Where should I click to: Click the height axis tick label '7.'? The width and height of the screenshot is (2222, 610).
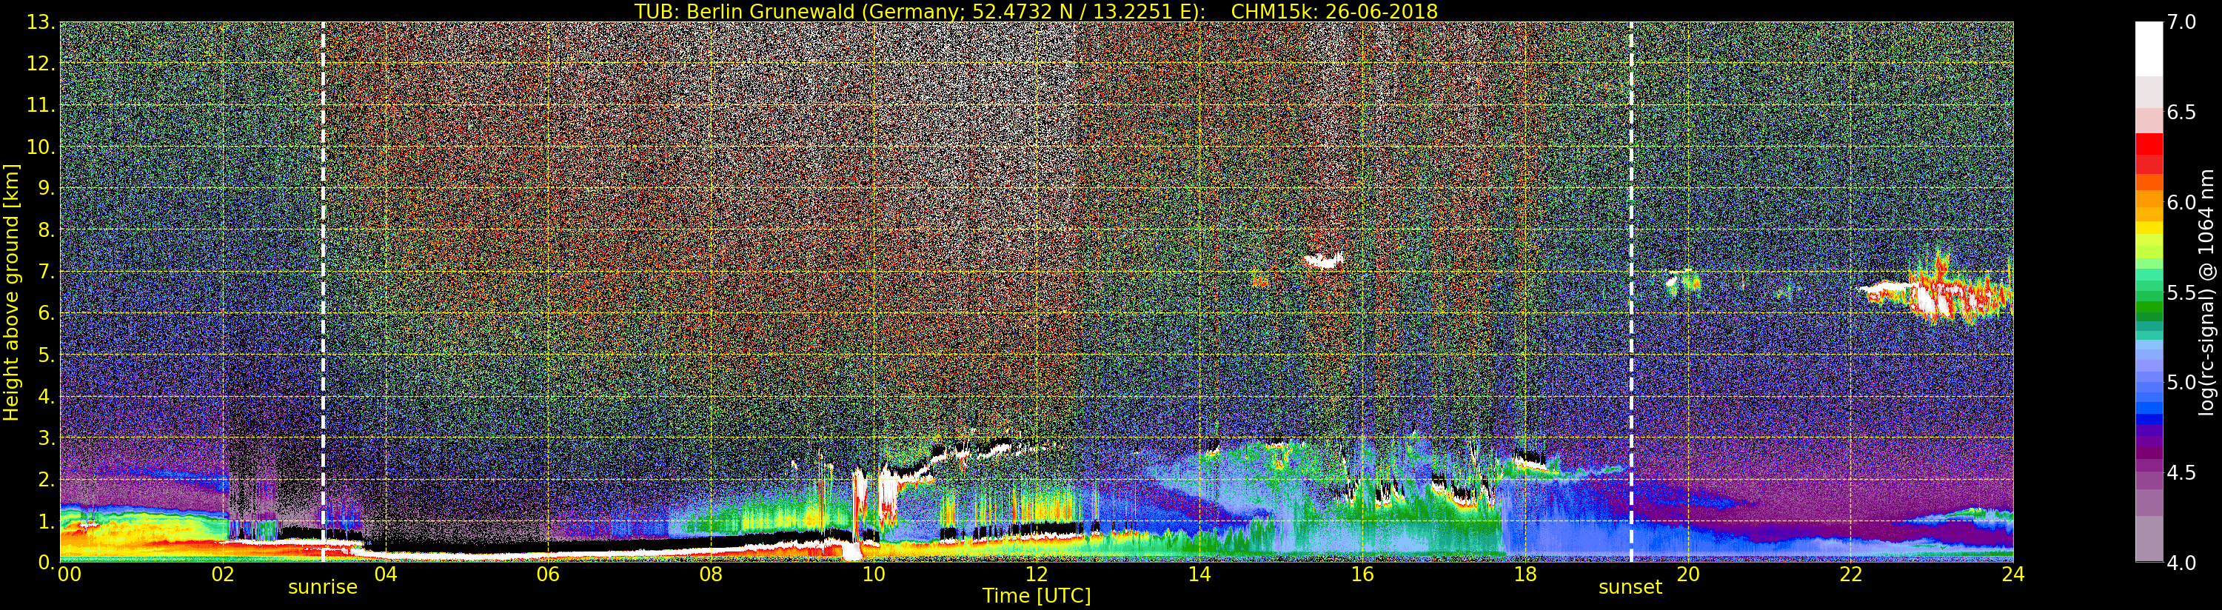(45, 272)
